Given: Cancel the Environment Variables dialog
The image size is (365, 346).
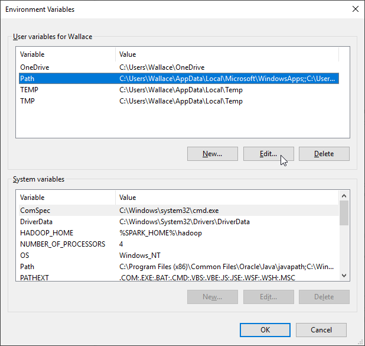Looking at the screenshot, I should [x=321, y=330].
